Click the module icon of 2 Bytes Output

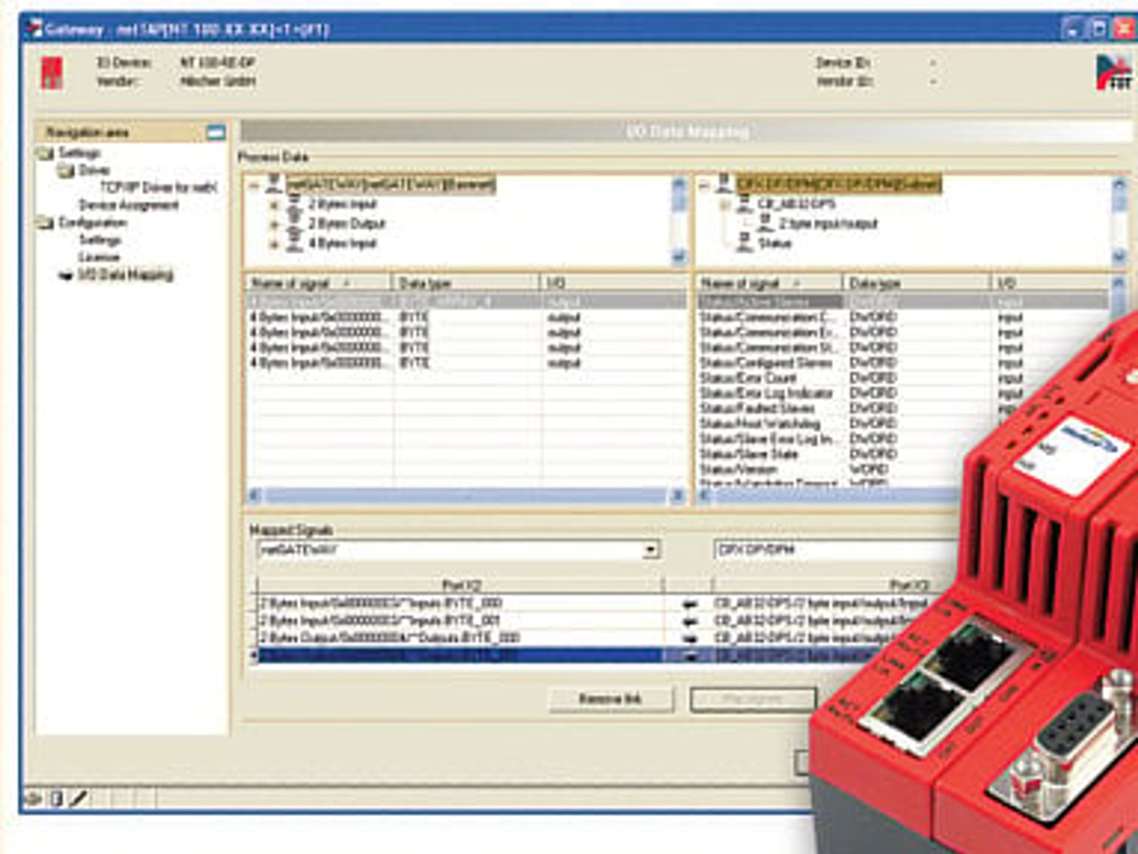point(294,223)
